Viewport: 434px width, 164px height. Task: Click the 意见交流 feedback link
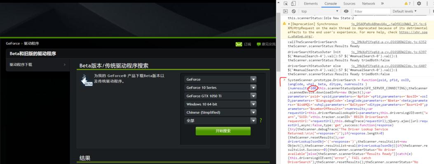click(x=268, y=44)
